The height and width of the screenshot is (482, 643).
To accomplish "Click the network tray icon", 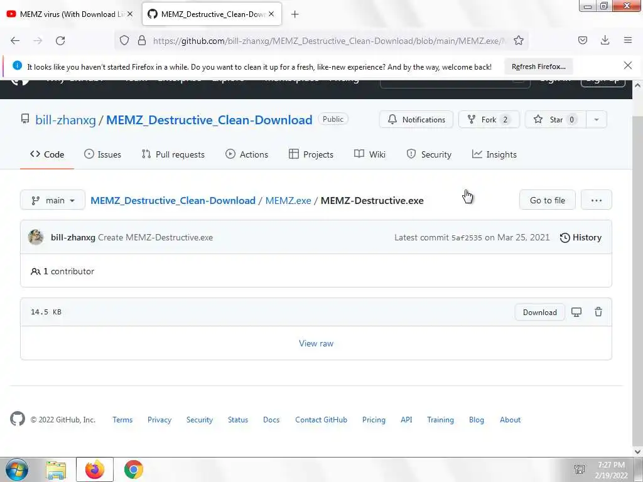I will [x=580, y=469].
